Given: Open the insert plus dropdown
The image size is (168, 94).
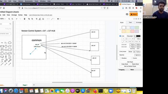Looking at the screenshot, I should (x=59, y=19).
